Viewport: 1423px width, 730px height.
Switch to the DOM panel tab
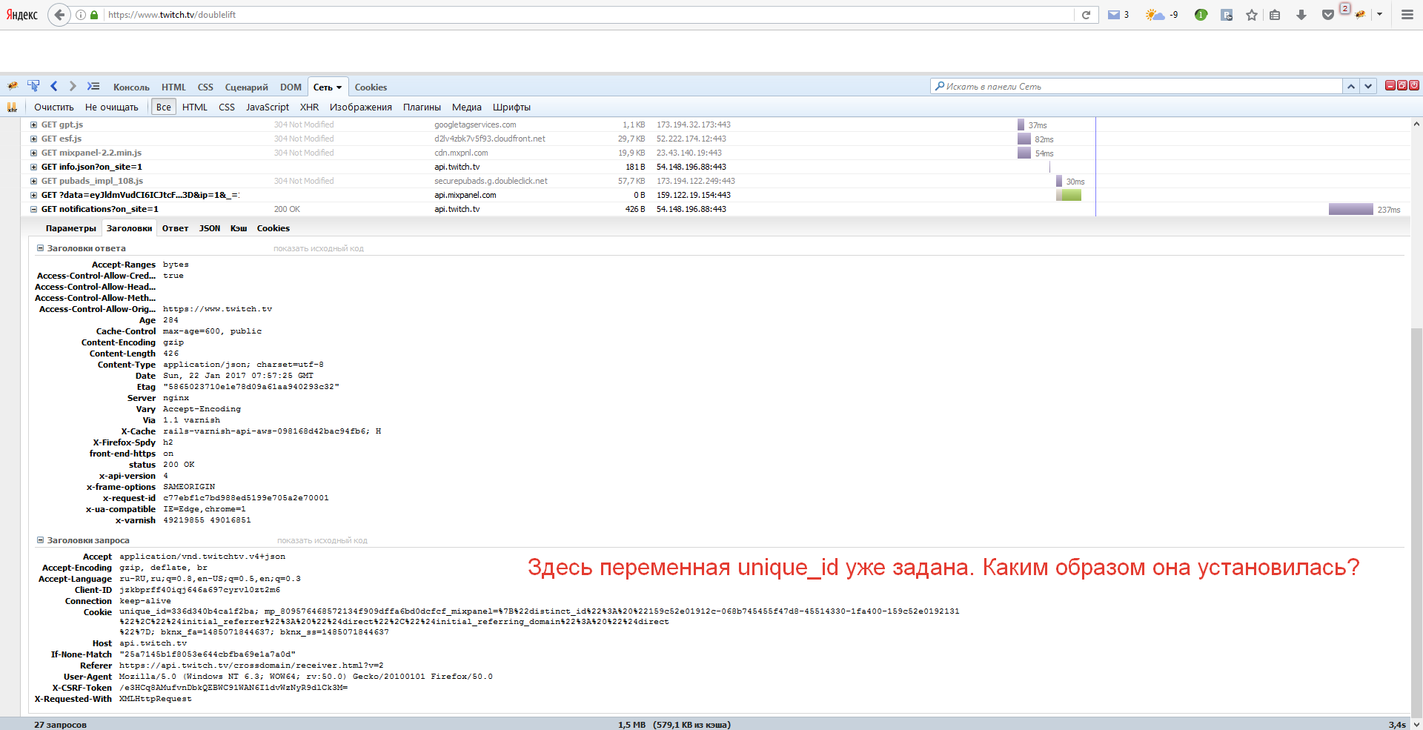pyautogui.click(x=291, y=87)
